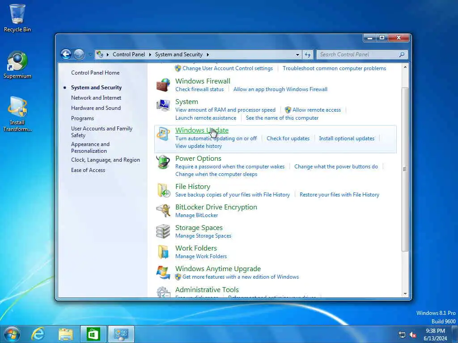Click the Show desktop strip beside the clock
Screen dimensions: 458x343
point(454,334)
